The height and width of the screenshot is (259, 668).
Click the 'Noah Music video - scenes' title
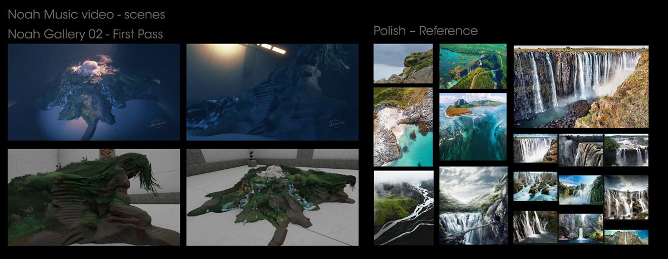[x=86, y=14]
